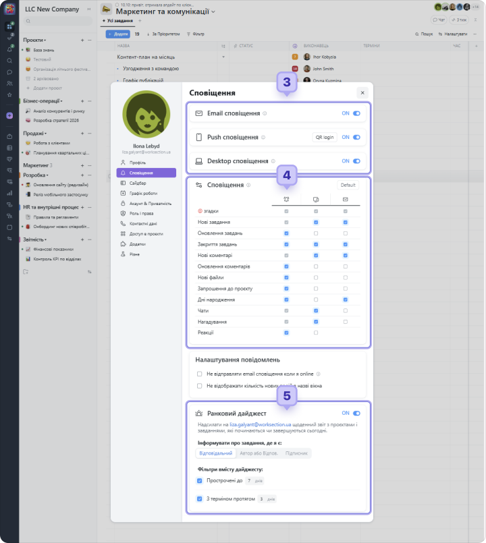Click the email envelope column icon in table

tap(345, 199)
